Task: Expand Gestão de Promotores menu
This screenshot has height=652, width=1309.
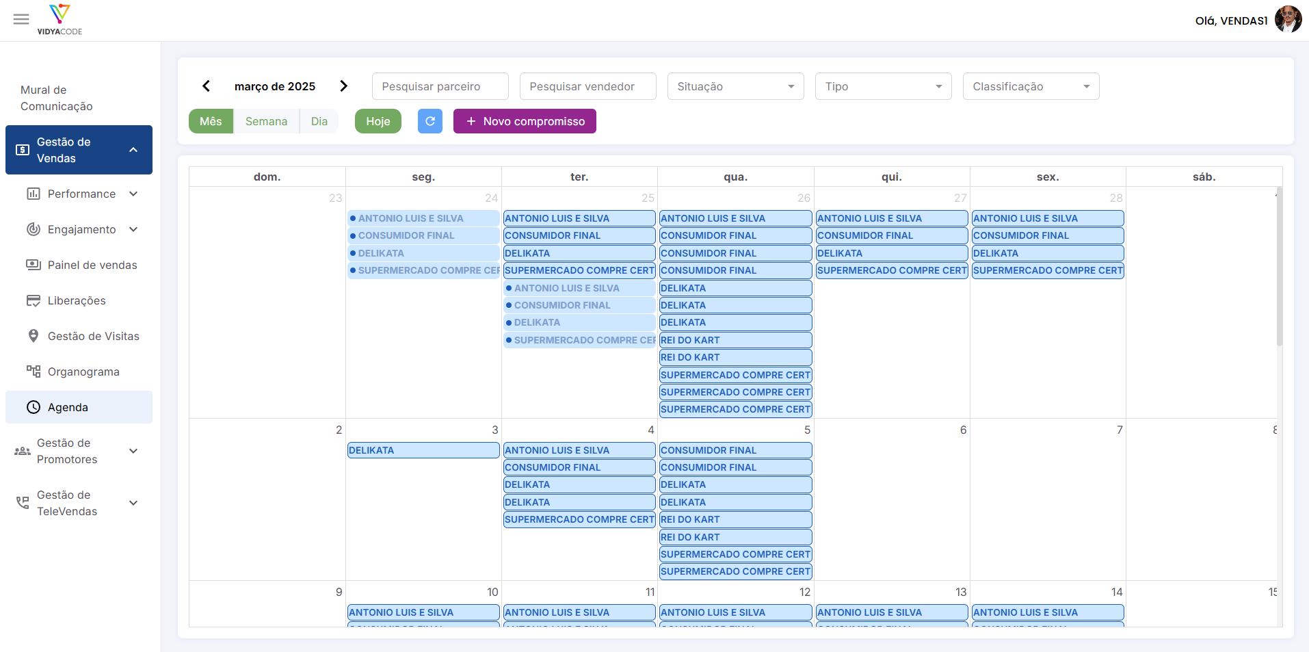Action: pos(133,451)
